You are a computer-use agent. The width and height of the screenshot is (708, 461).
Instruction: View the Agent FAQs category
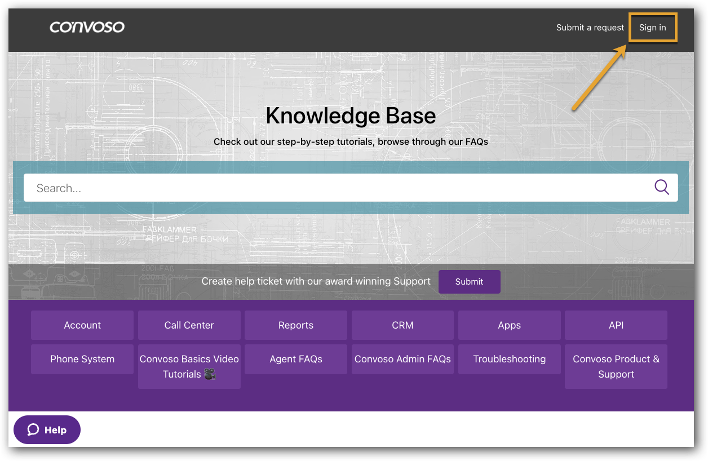(296, 359)
